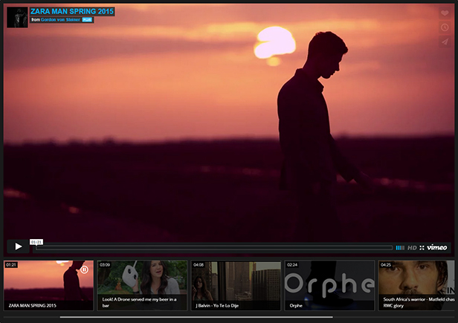Pause icon on ZARA MAN thumbnail
The height and width of the screenshot is (323, 458).
[84, 270]
